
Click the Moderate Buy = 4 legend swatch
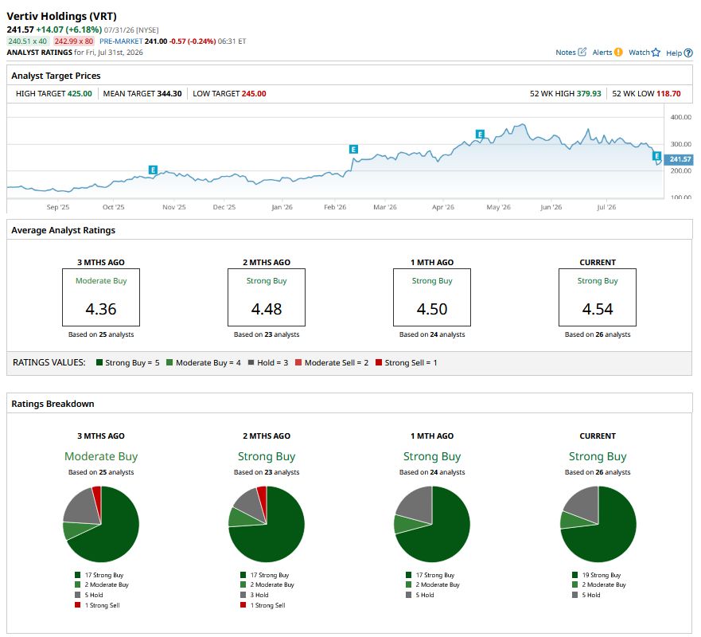[169, 362]
